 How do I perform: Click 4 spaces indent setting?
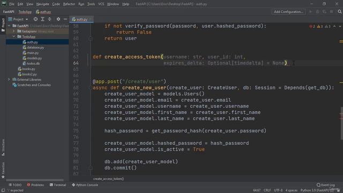pyautogui.click(x=292, y=190)
